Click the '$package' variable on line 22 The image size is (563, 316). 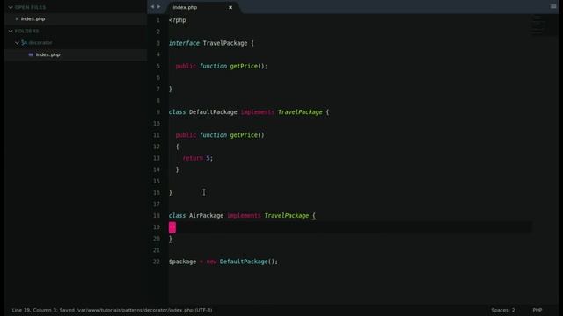[x=182, y=262]
